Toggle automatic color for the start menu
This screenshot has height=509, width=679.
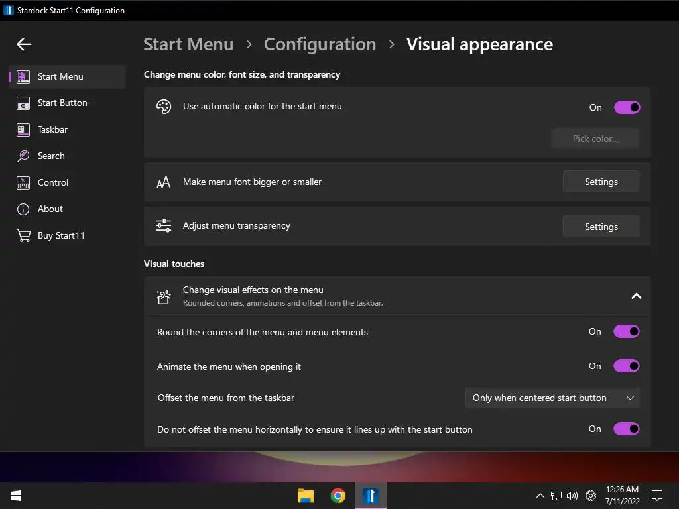(x=627, y=107)
